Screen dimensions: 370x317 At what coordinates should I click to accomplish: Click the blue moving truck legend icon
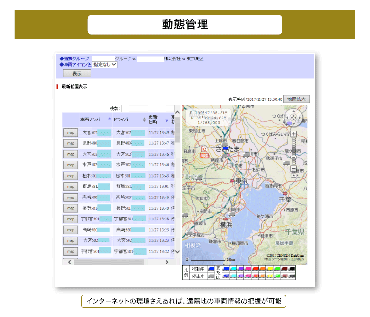click(211, 269)
